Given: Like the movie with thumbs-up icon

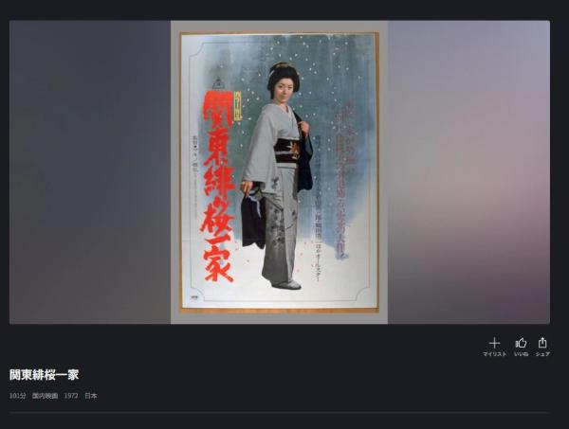Looking at the screenshot, I should coord(521,343).
